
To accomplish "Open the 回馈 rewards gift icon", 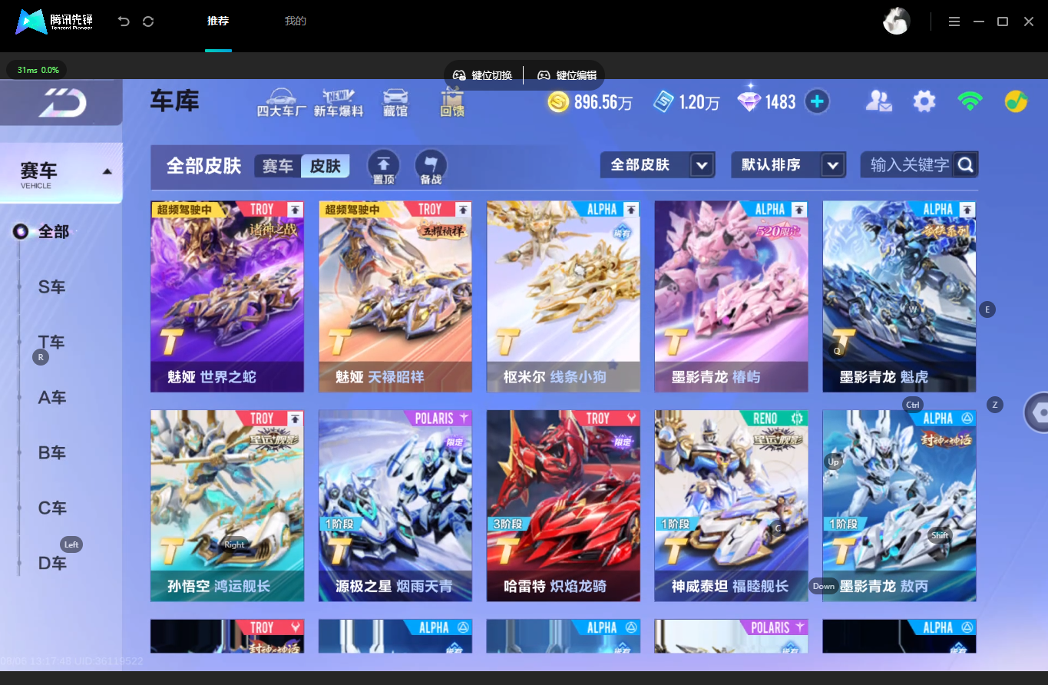I will click(452, 102).
